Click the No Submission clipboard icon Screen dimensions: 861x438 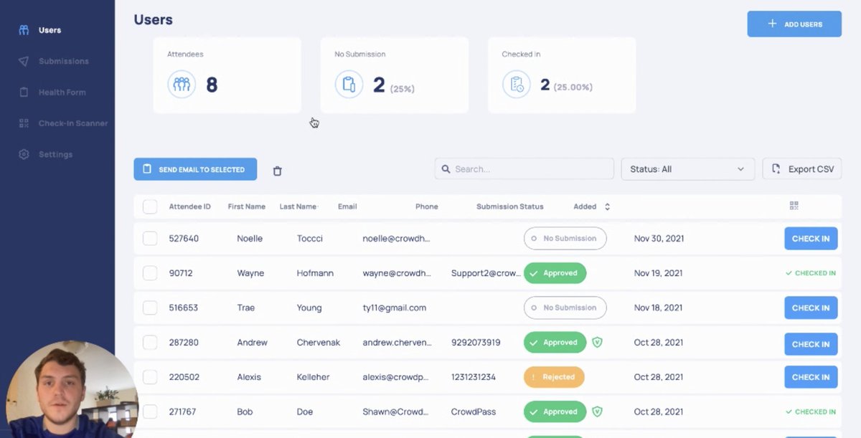[x=349, y=85]
